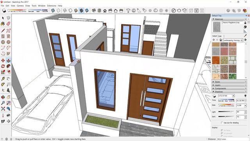Image resolution: width=250 pixels, height=141 pixels.
Task: Open the date picker dropdown
Action: click(x=245, y=105)
